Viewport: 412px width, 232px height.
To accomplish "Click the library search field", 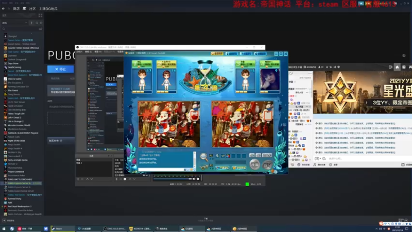I will click(x=20, y=29).
